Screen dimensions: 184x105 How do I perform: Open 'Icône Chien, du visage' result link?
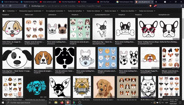point(12,42)
